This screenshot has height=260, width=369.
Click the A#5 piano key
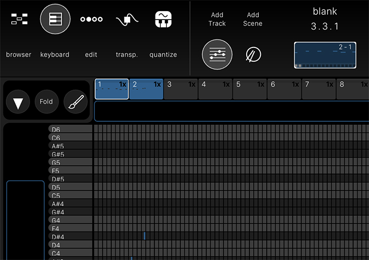(70, 146)
